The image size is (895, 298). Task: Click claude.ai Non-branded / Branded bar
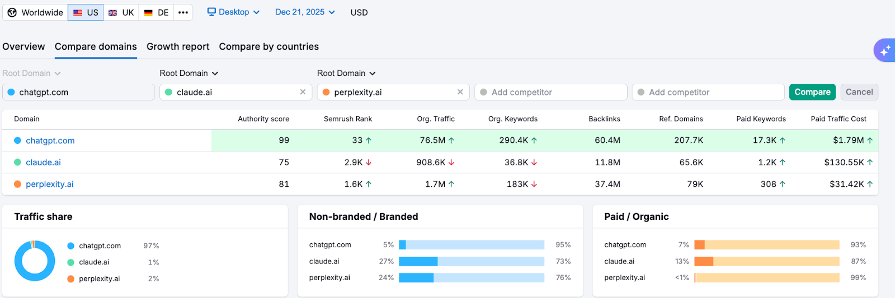(x=472, y=261)
